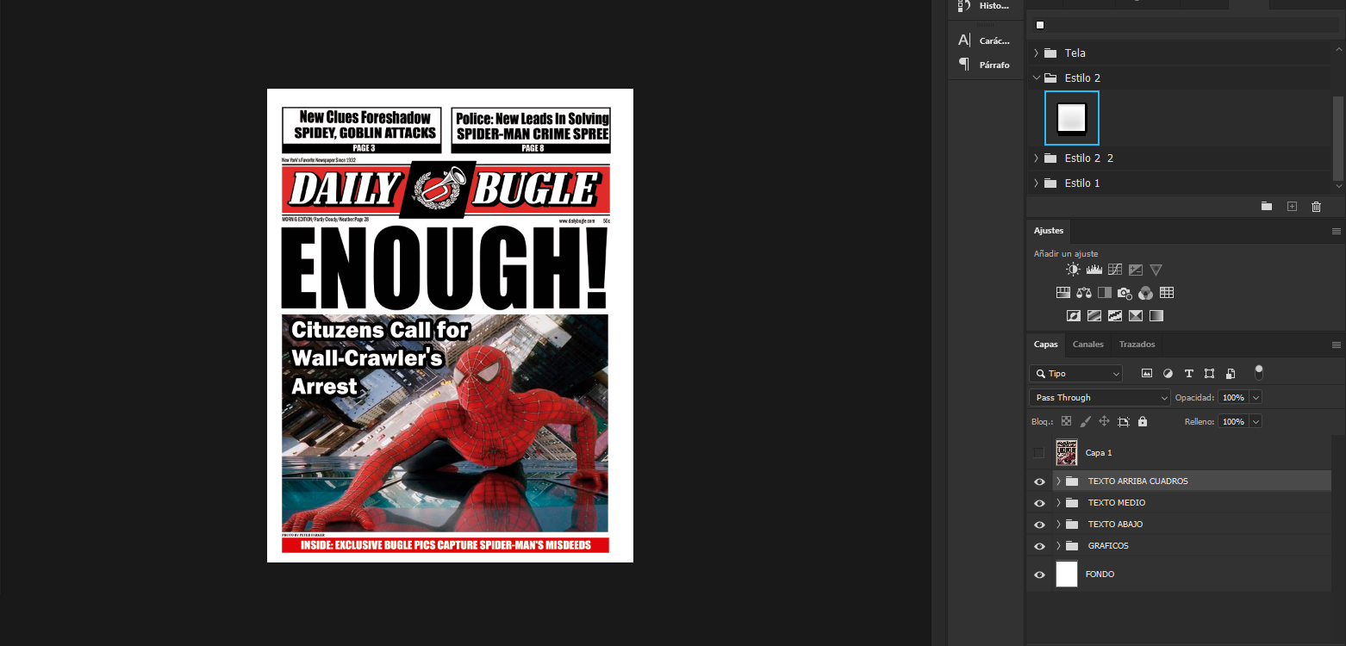
Task: Switch to the Canales tab
Action: pyautogui.click(x=1088, y=345)
